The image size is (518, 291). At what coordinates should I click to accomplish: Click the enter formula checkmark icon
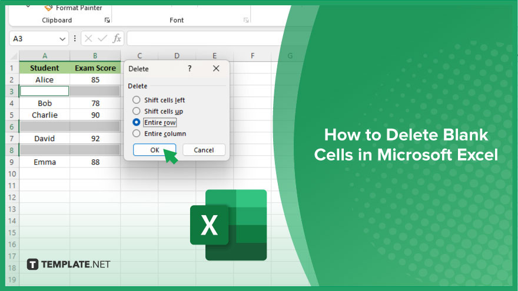(102, 39)
